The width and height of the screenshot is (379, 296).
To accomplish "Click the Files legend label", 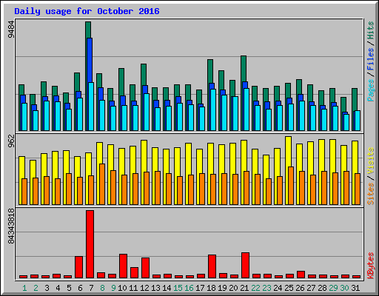I will tap(370, 58).
